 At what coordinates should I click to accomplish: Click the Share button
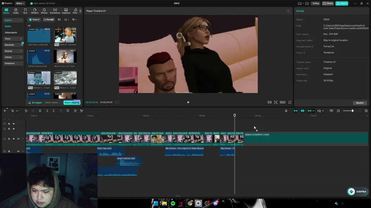(328, 3)
